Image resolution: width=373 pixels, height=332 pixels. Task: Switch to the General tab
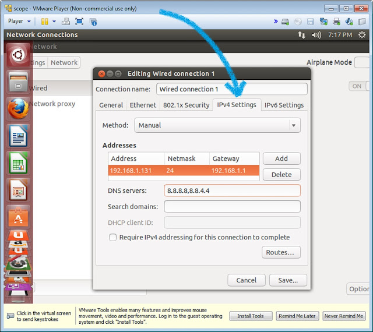pos(111,105)
